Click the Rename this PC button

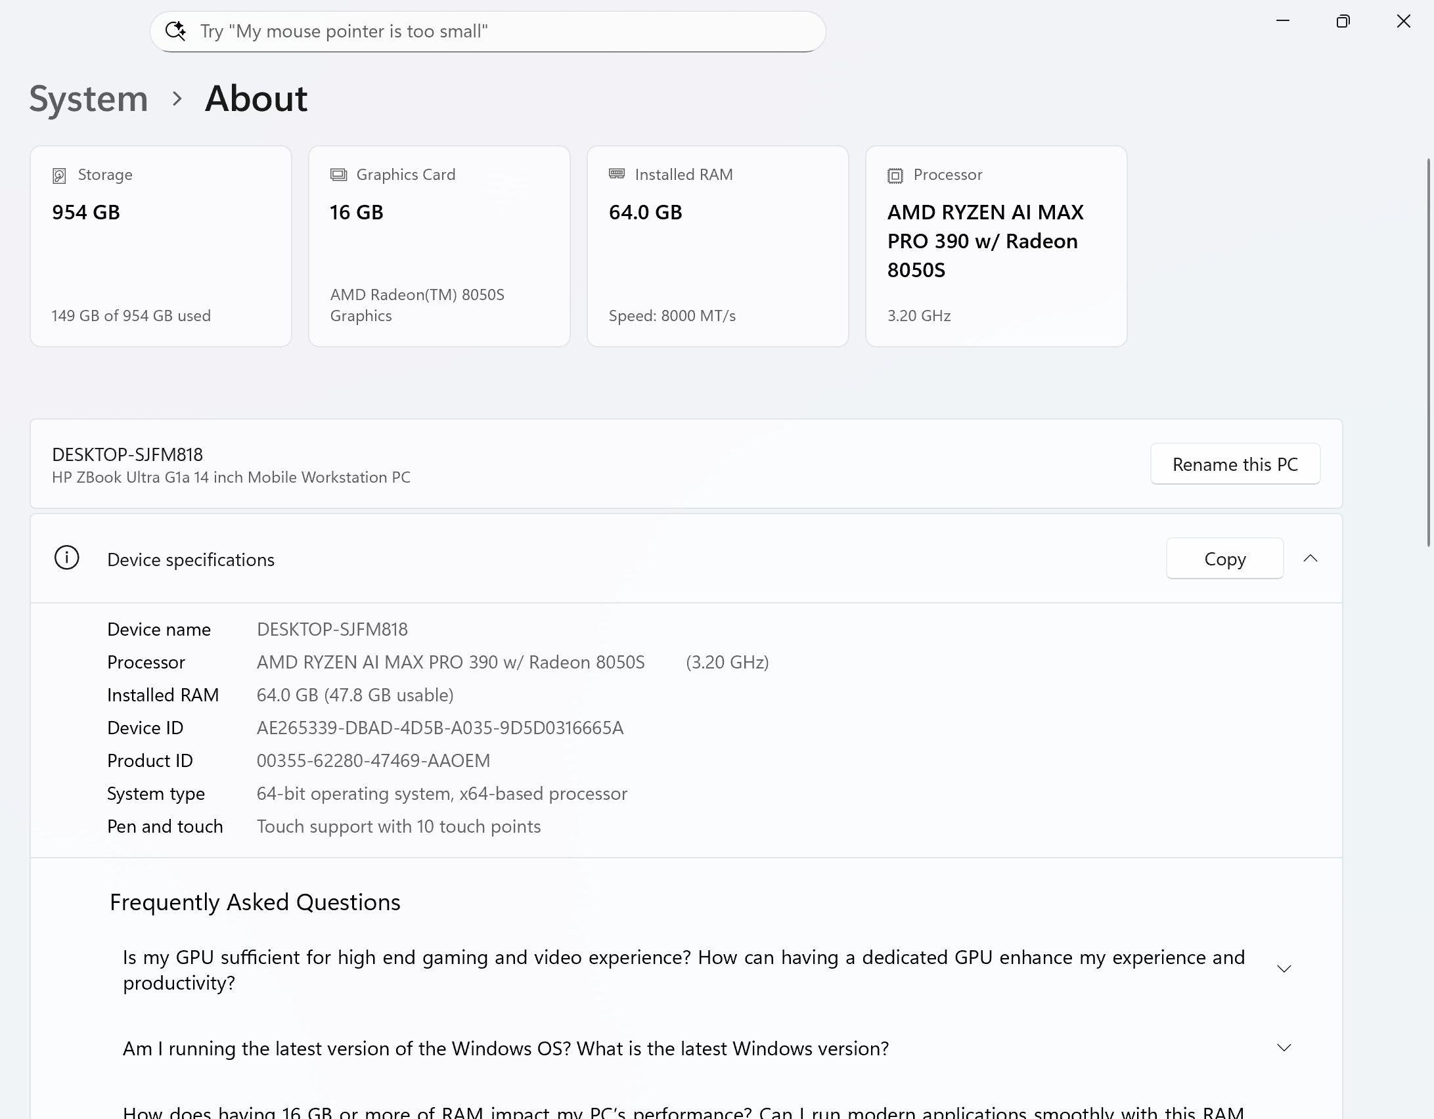1234,464
